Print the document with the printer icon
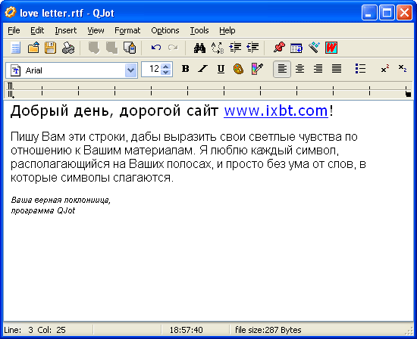 68,48
